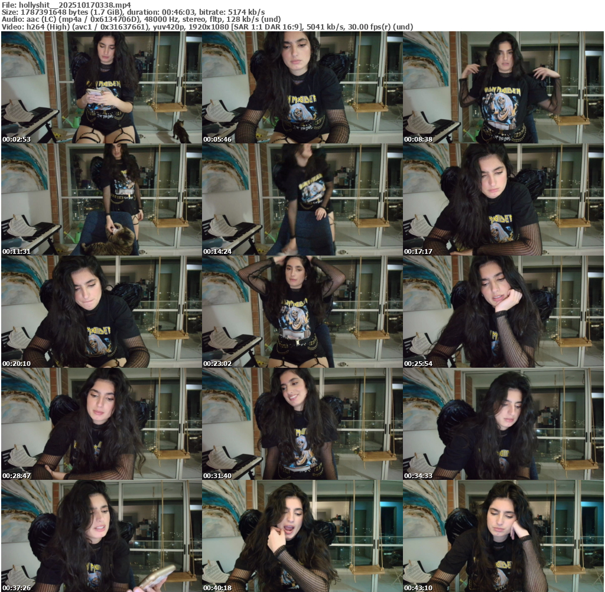Click the Video codec info line
This screenshot has height=592, width=605.
click(x=207, y=27)
